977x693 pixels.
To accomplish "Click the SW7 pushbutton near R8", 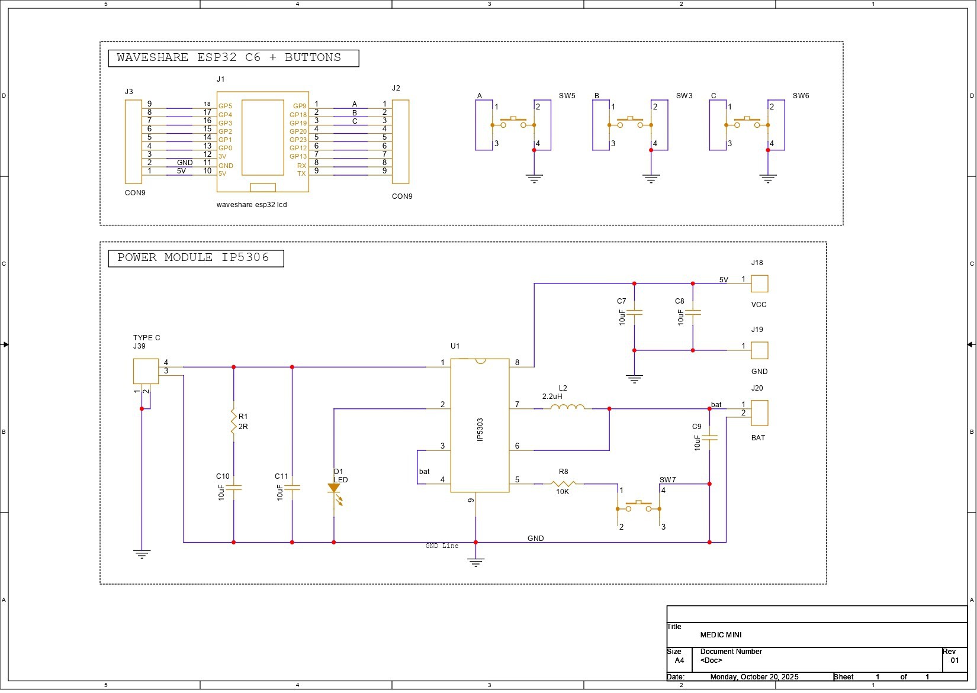I will pos(638,507).
